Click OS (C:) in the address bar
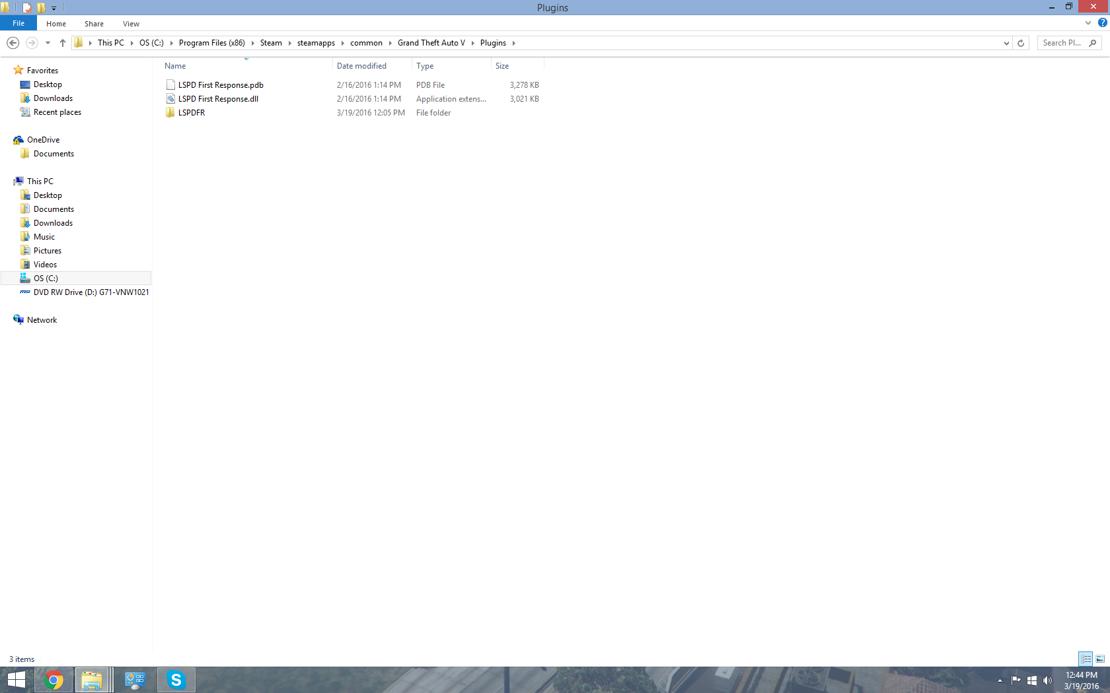The height and width of the screenshot is (693, 1110). pyautogui.click(x=151, y=43)
